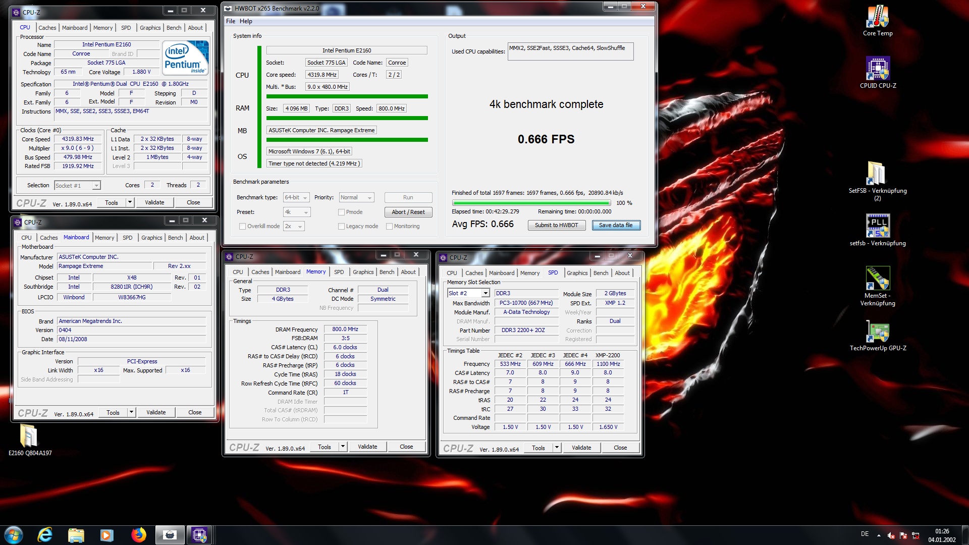
Task: Click Close in Mainboard CPU-Z window
Action: click(195, 412)
